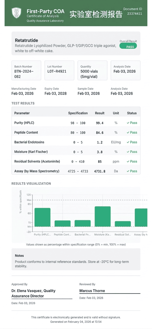Image resolution: width=152 pixels, height=329 pixels.
Task: Select the Lot Number LOT-R4921 card
Action: point(59,71)
